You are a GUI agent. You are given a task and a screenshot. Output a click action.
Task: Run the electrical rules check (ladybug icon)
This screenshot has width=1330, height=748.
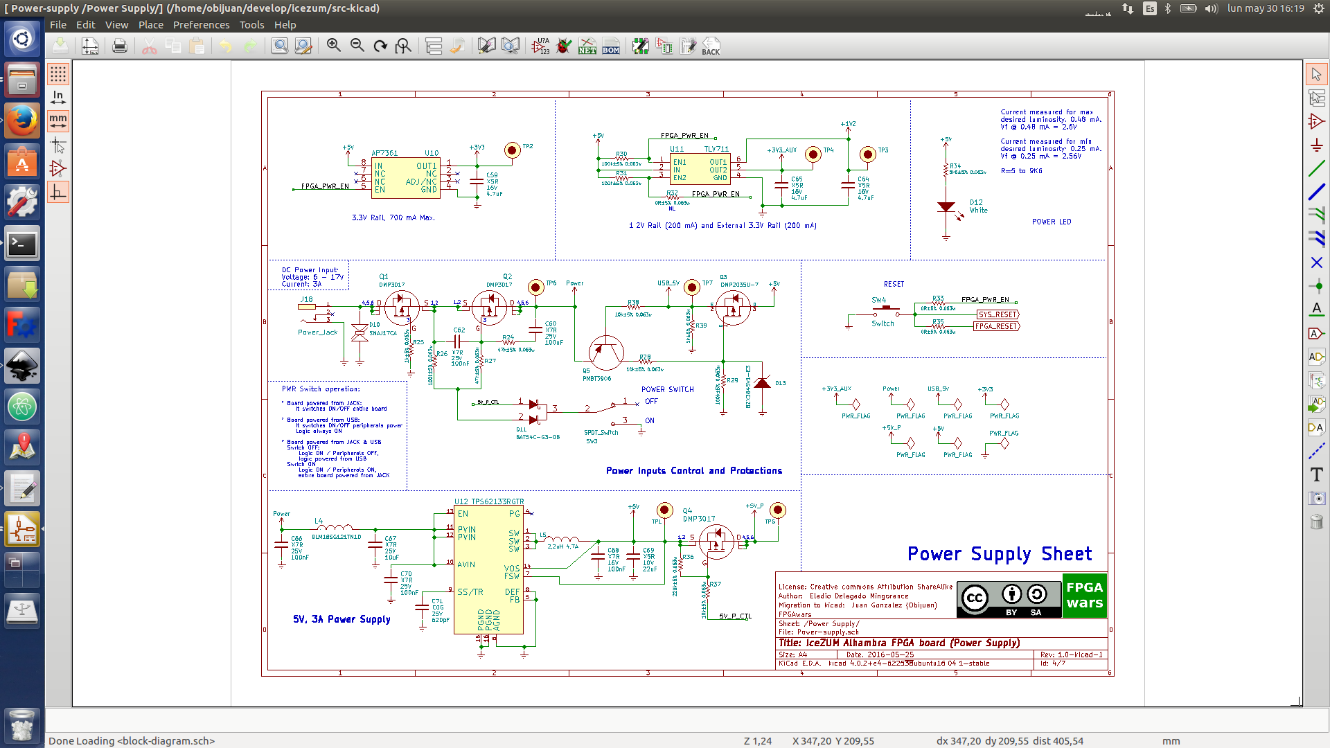564,45
